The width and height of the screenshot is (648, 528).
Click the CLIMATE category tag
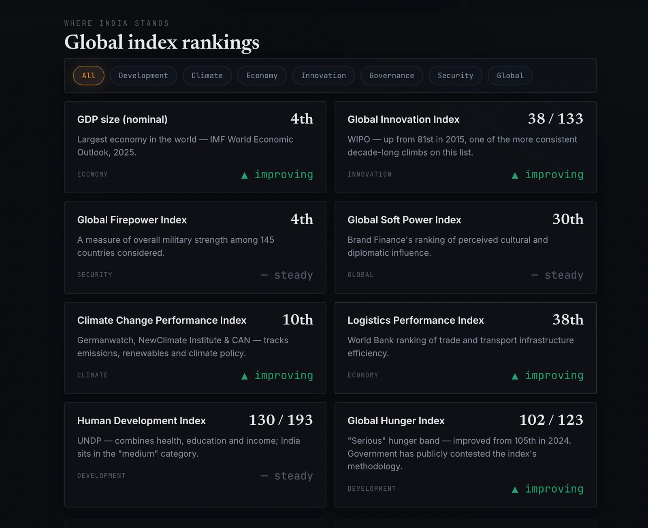92,375
